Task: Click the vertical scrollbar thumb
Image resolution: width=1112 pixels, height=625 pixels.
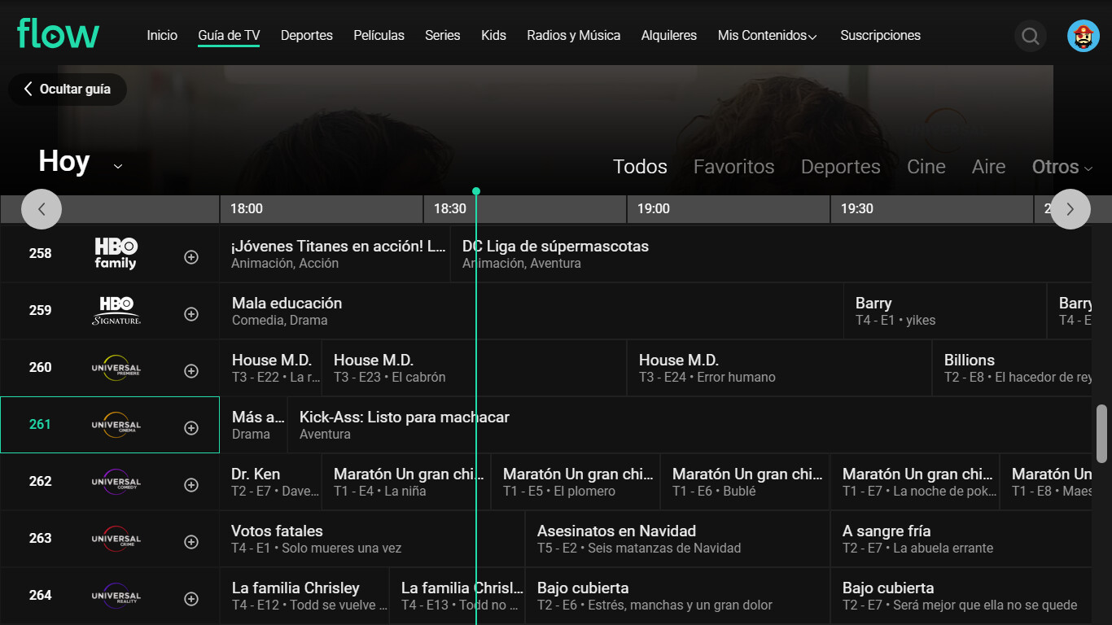Action: tap(1102, 433)
